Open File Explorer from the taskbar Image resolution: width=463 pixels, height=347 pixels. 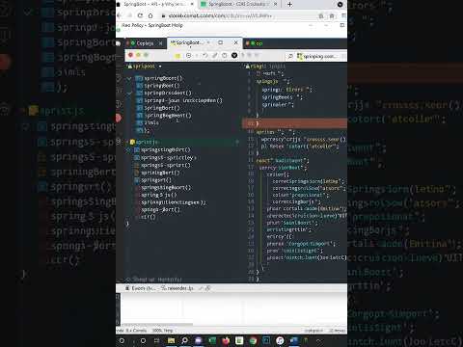click(x=171, y=340)
